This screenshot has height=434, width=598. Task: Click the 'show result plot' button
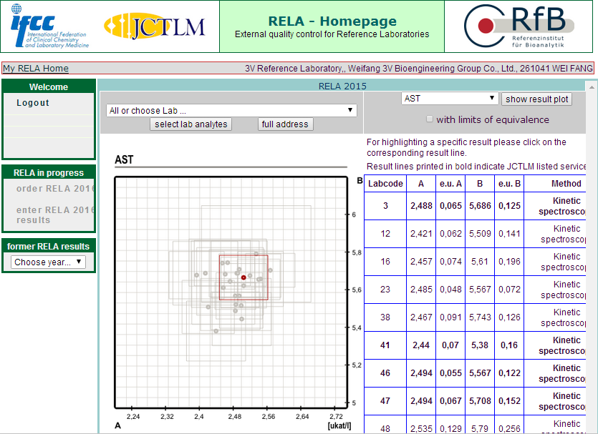coord(536,99)
